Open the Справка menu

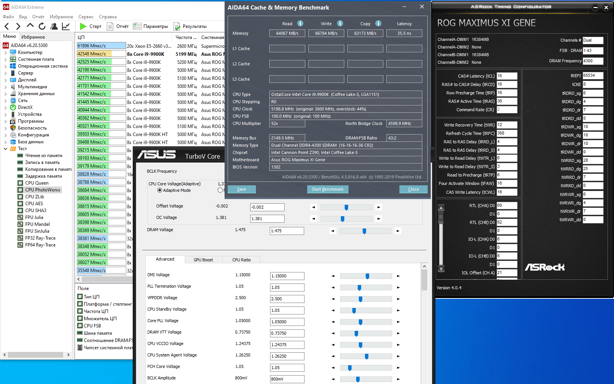[x=108, y=17]
